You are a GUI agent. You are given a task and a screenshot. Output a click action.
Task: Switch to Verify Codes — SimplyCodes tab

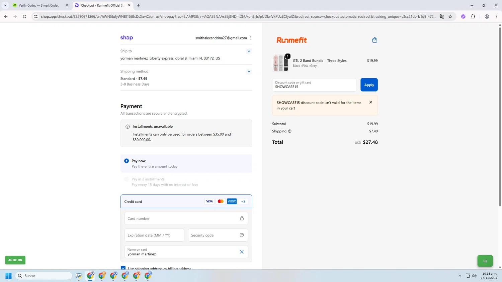pyautogui.click(x=38, y=5)
